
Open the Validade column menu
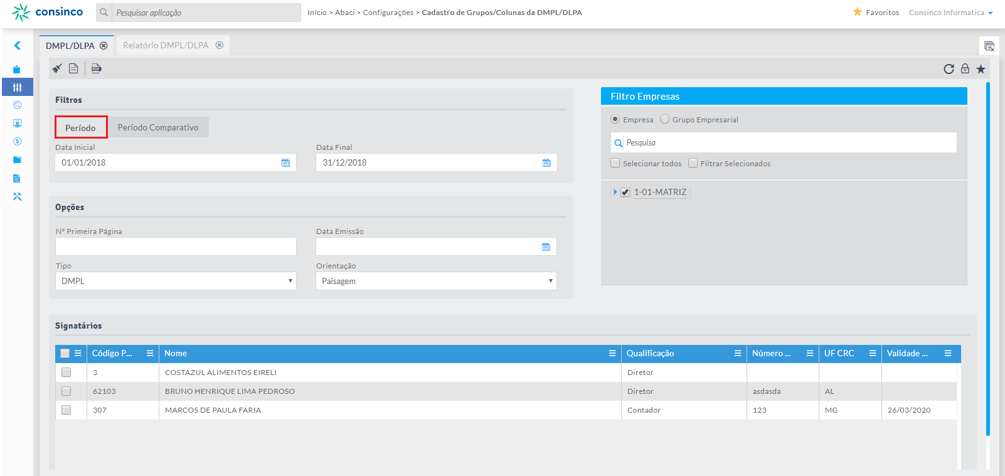948,353
